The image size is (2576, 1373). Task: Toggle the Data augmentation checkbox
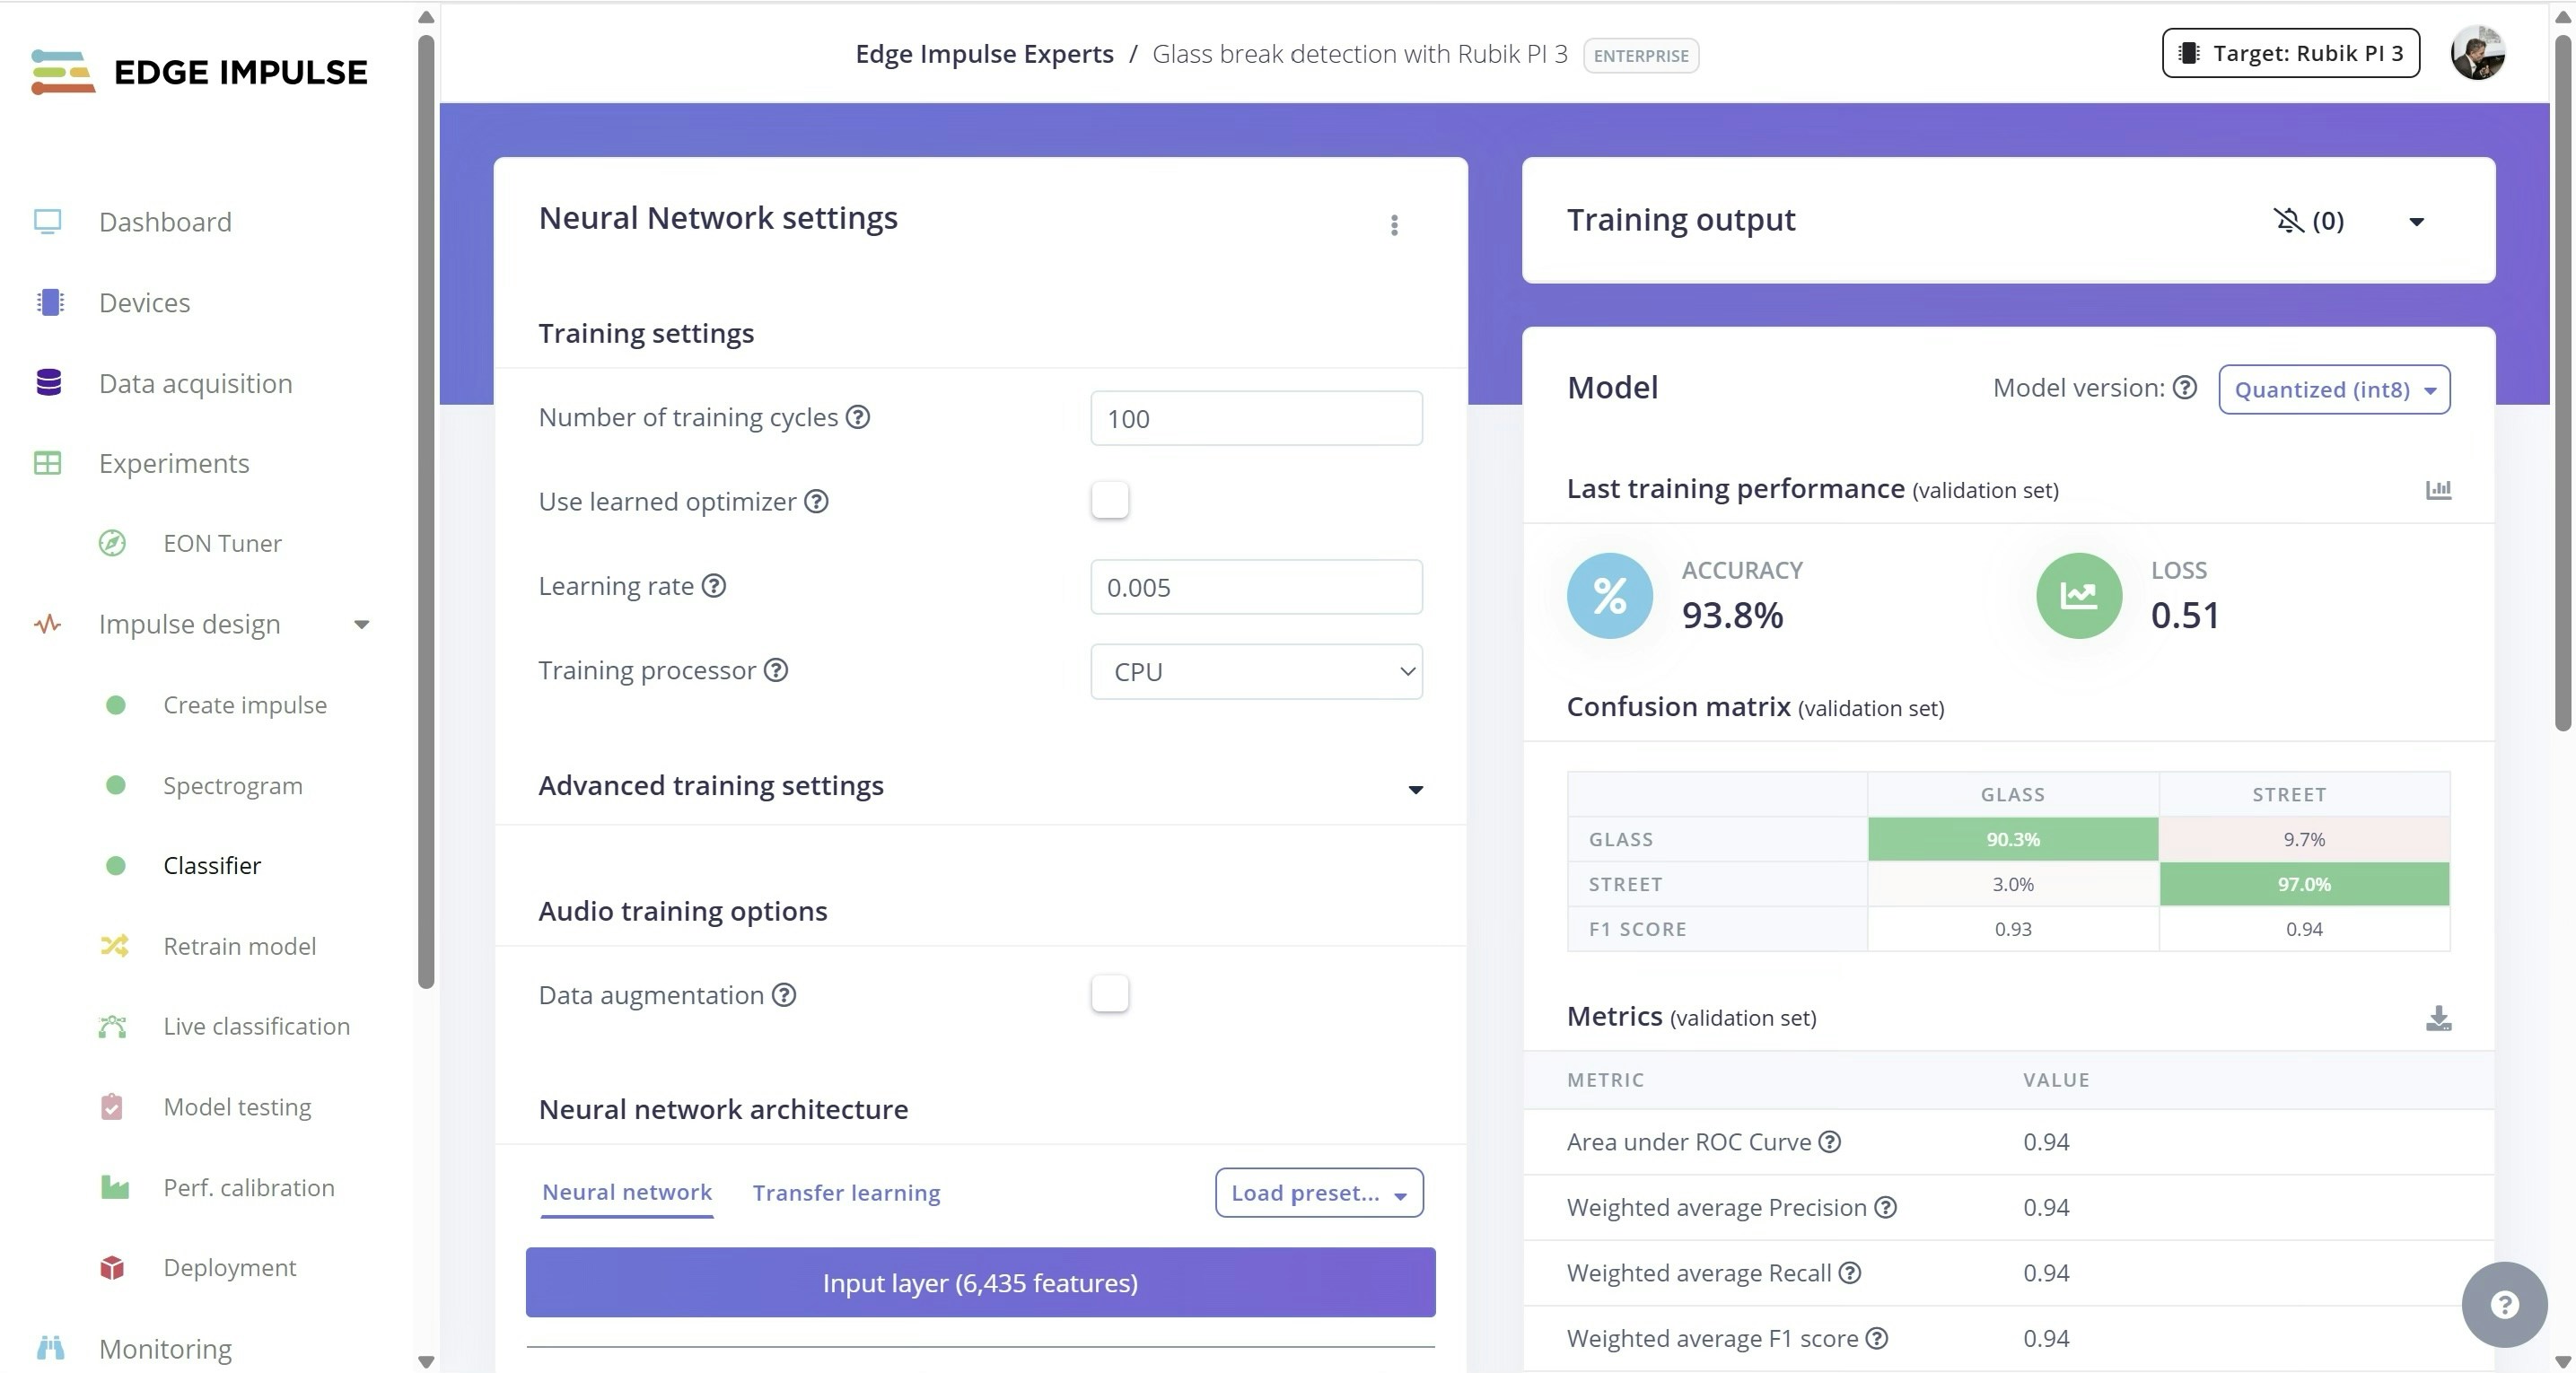1109,994
